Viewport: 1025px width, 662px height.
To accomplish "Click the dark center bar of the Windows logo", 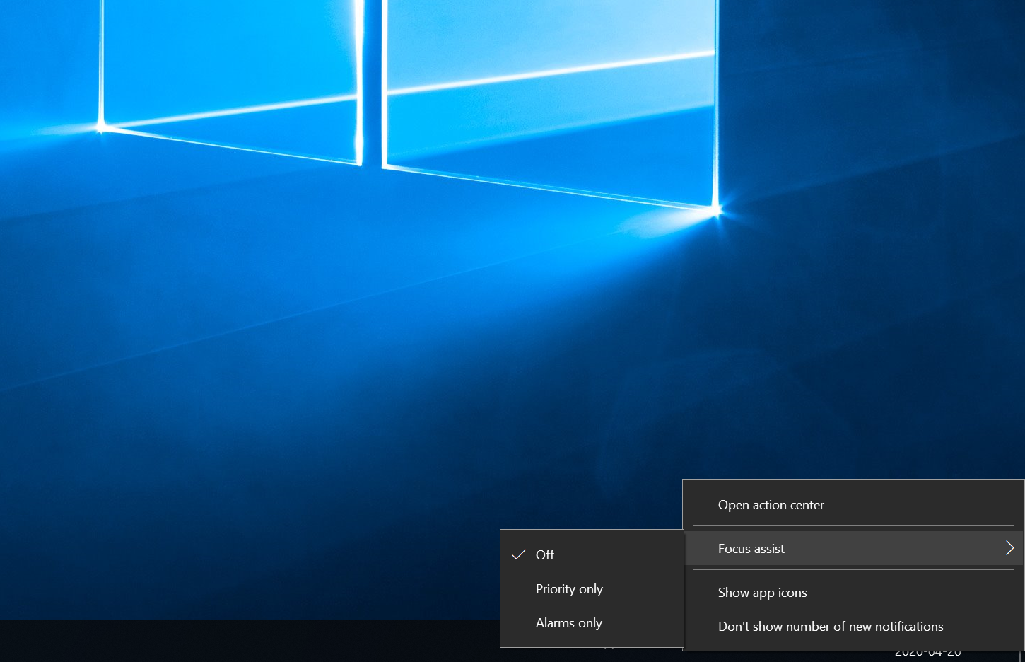I will (373, 78).
